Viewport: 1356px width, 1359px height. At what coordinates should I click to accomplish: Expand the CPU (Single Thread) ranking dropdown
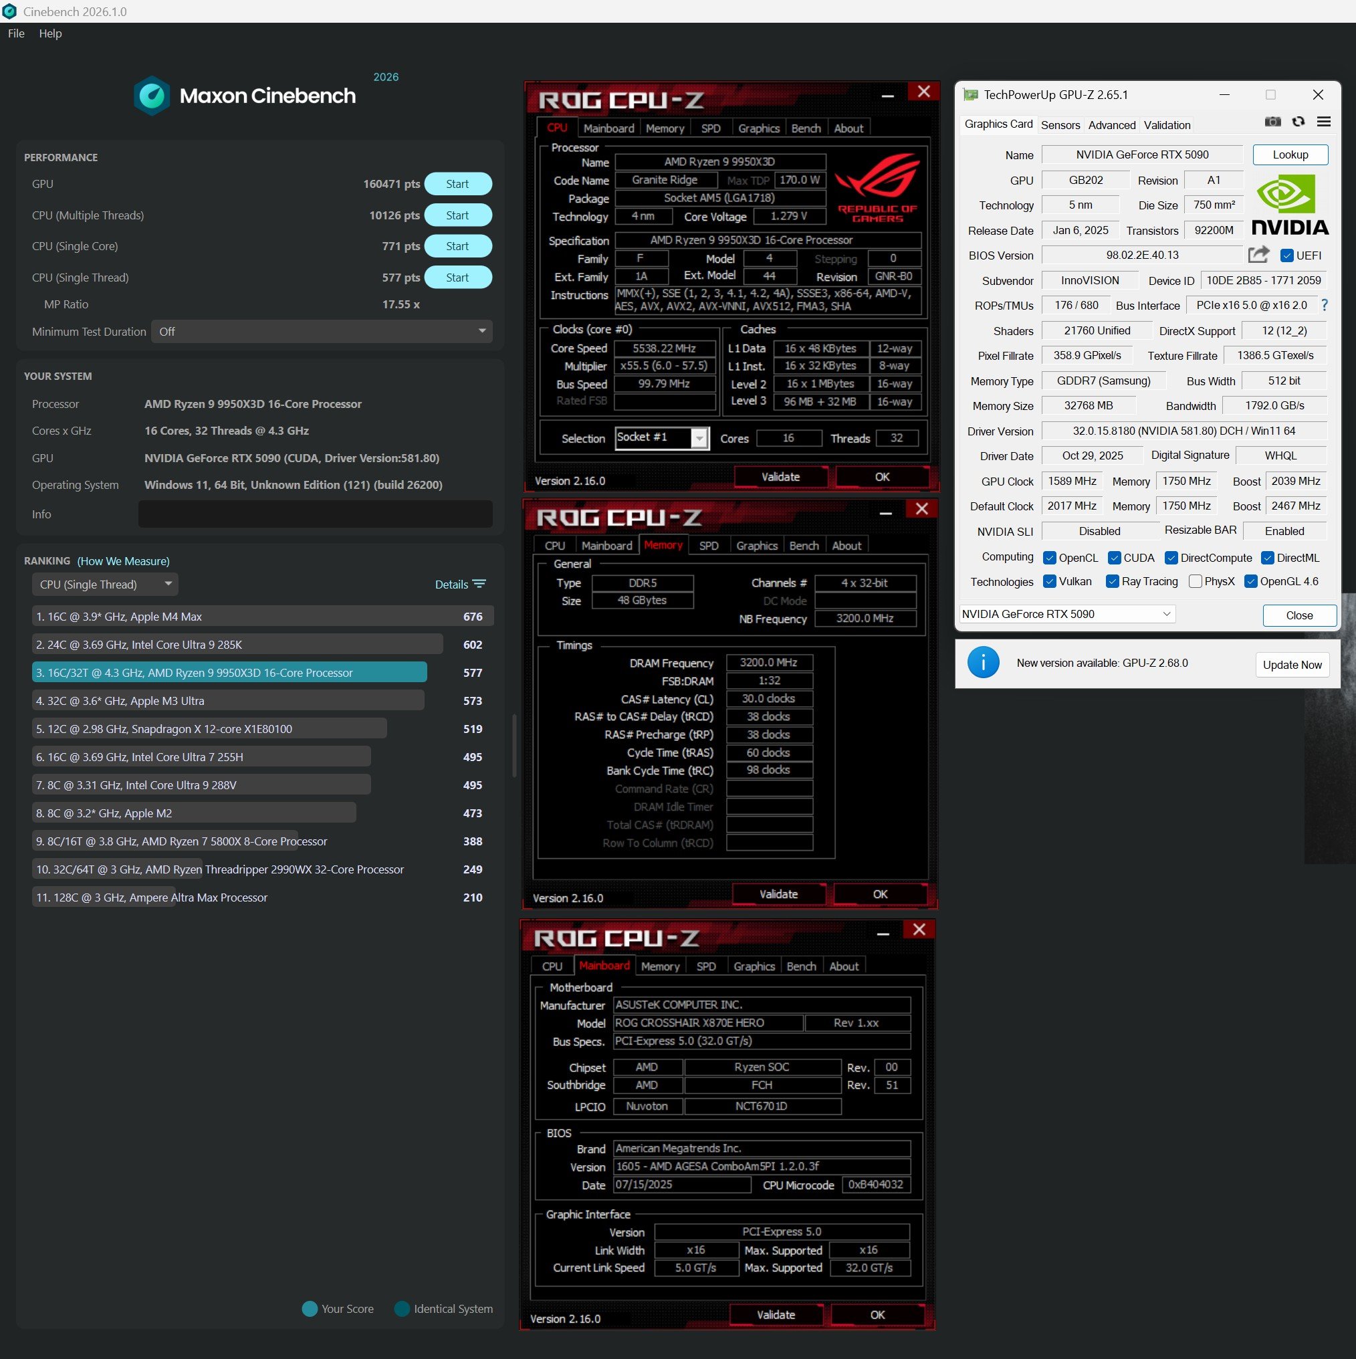tap(105, 584)
